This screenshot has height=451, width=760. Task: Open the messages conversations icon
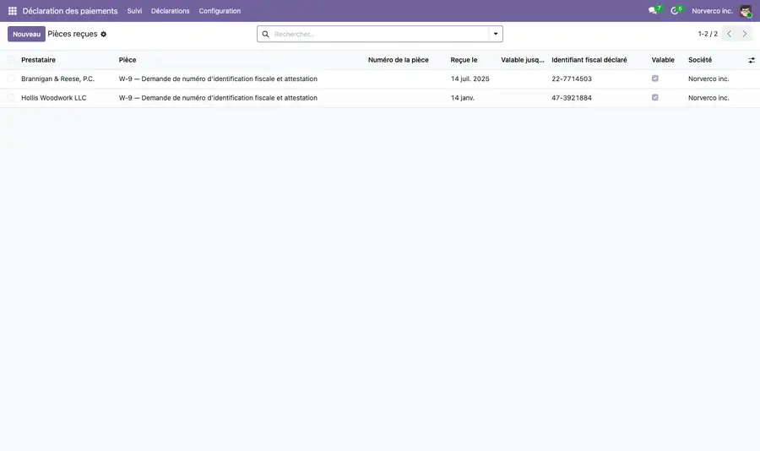653,11
